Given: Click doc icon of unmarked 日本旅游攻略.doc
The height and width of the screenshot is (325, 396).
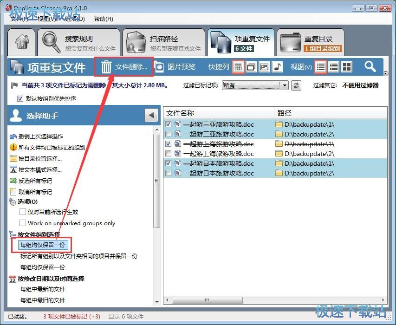Looking at the screenshot, I should point(178,173).
